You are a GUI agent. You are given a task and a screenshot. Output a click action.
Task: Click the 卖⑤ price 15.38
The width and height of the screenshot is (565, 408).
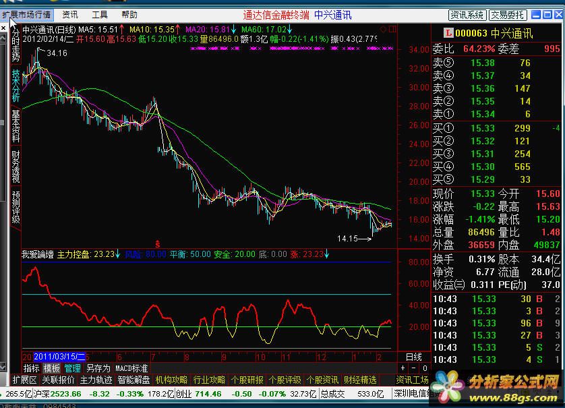[483, 63]
